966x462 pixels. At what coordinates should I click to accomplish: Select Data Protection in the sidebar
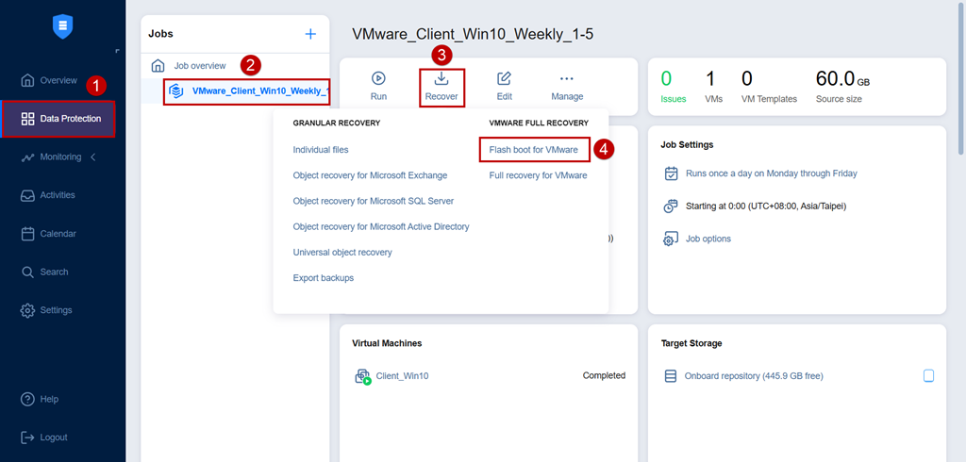58,119
